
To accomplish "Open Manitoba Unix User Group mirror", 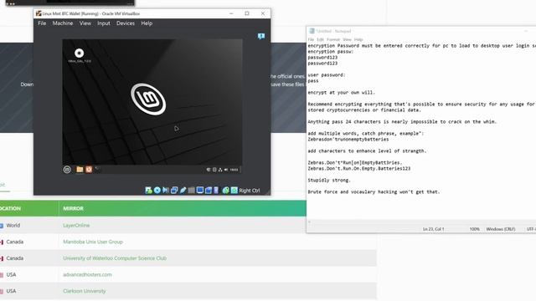I will [x=93, y=242].
